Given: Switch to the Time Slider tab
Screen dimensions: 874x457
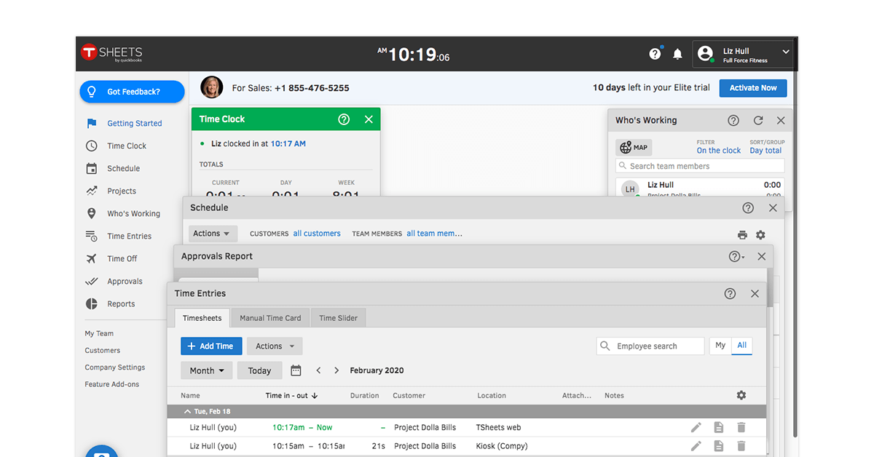Looking at the screenshot, I should click(338, 318).
